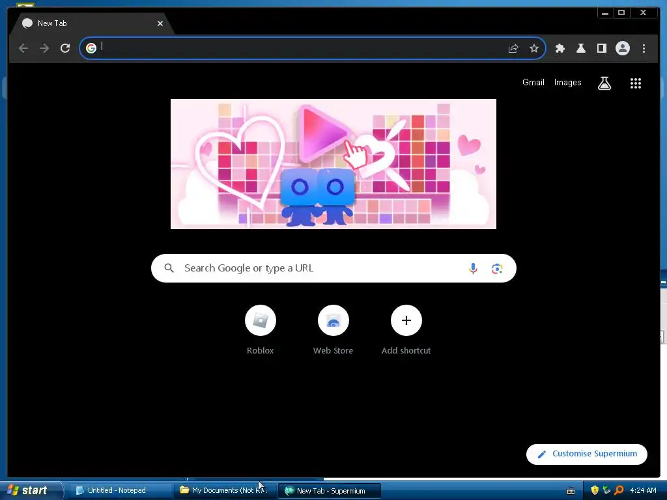Click New Tab - Supermium taskbar item

330,491
